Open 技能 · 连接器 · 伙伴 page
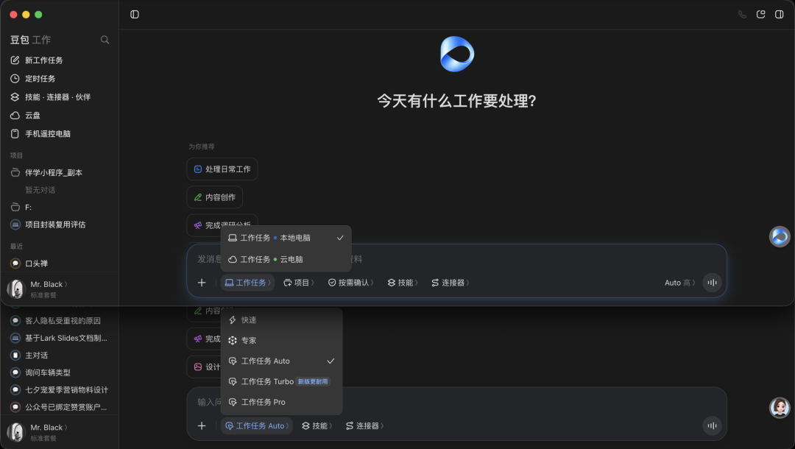Image resolution: width=795 pixels, height=449 pixels. pos(60,97)
